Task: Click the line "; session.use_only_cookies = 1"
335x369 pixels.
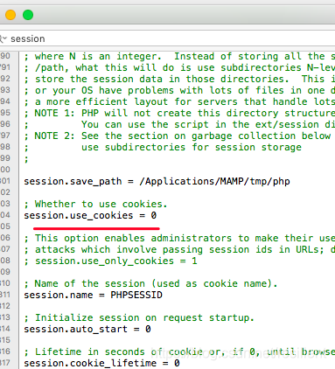Action: click(x=110, y=261)
